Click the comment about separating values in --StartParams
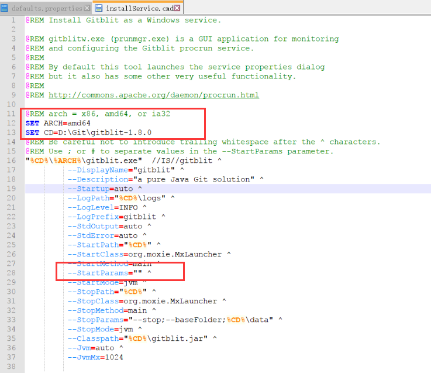Screen dimensions: 431x373 (x=179, y=151)
